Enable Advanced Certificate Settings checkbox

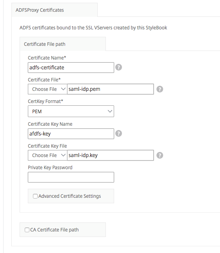[35, 196]
